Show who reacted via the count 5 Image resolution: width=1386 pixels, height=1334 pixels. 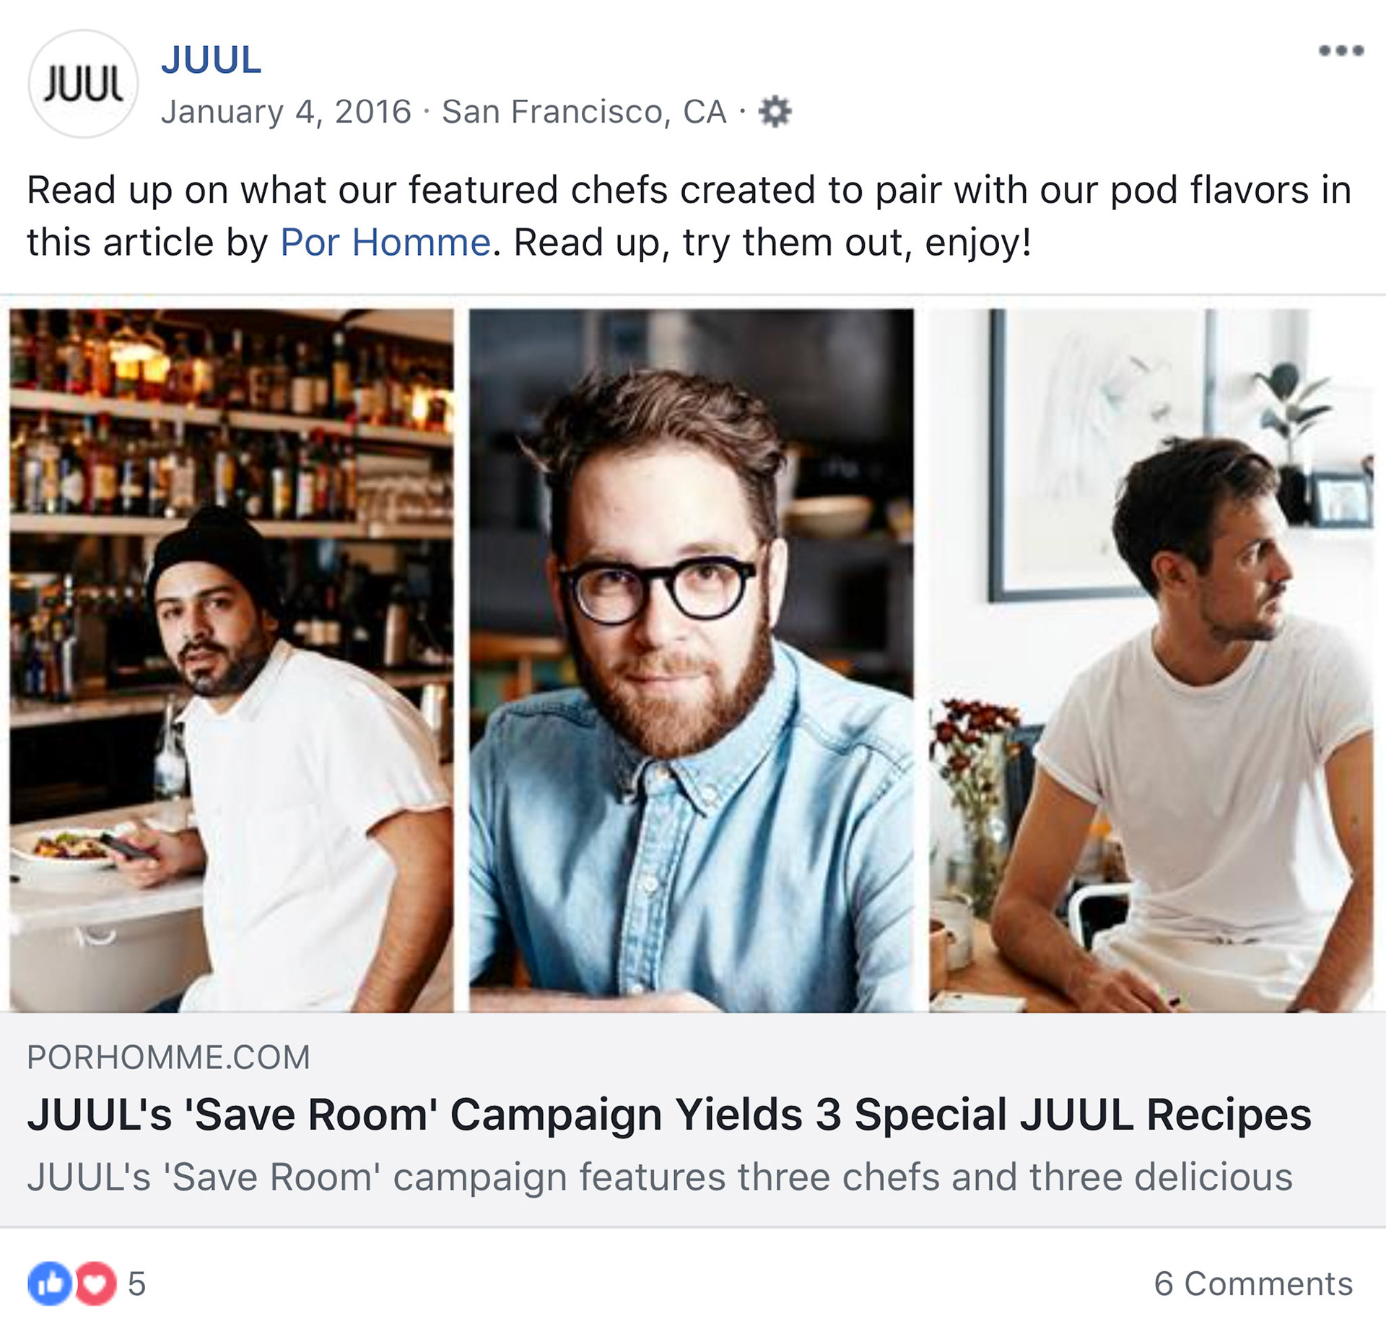point(137,1283)
